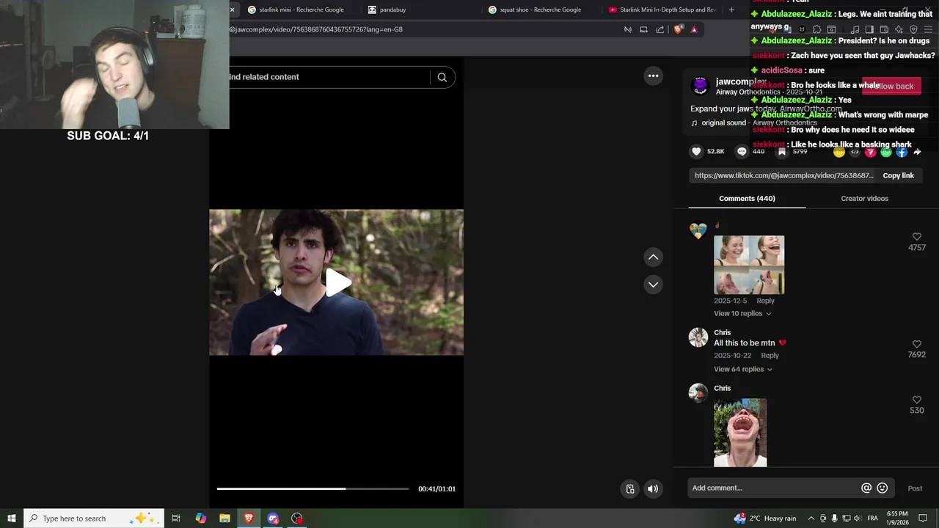Like the first comment with 4757 likes
This screenshot has height=528, width=939.
(x=916, y=237)
